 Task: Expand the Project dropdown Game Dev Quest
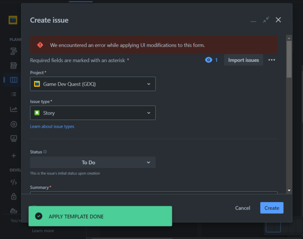tap(93, 84)
